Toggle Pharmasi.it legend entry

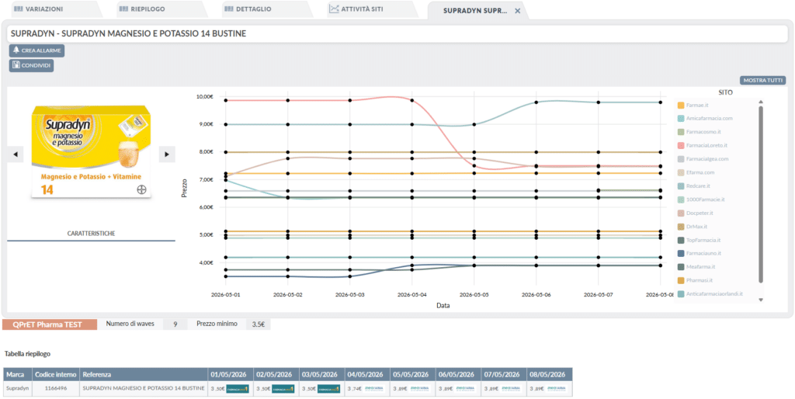695,280
